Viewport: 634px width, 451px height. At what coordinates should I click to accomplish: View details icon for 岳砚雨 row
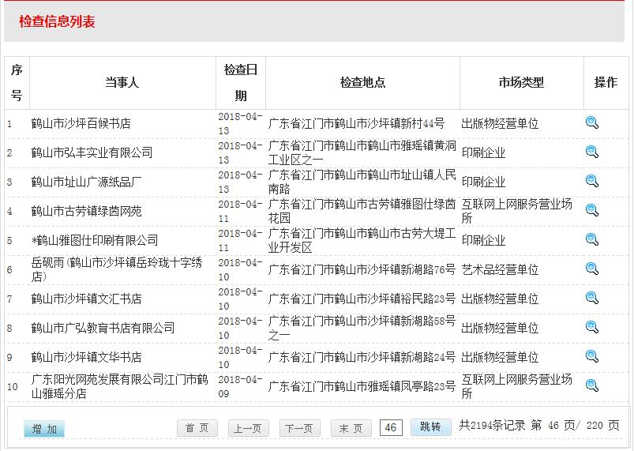click(x=592, y=269)
